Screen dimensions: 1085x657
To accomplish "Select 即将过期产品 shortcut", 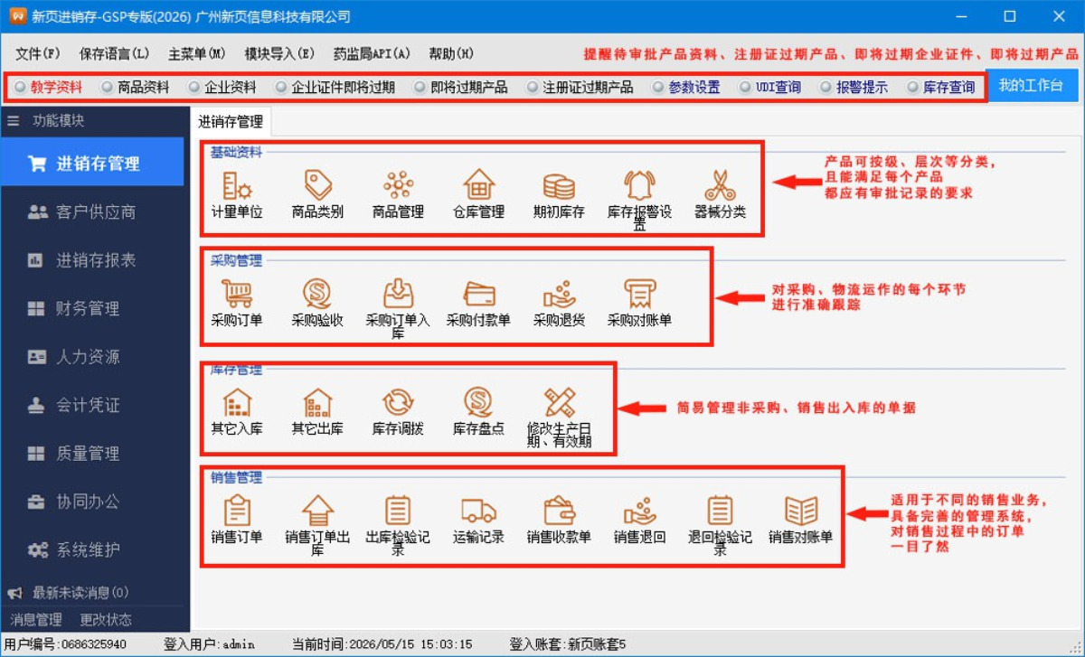I will coord(461,88).
